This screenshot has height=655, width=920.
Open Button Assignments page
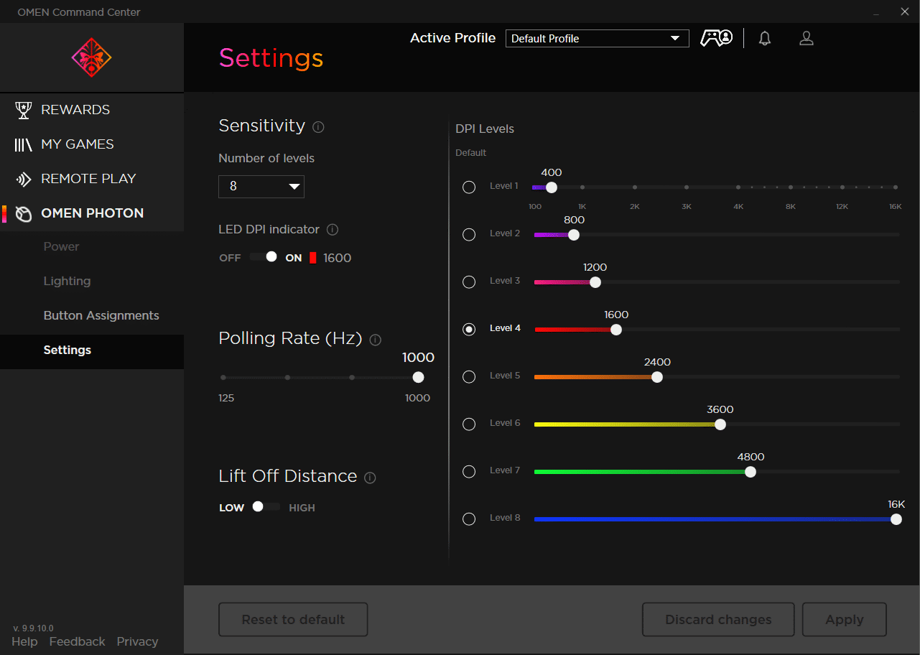pos(101,316)
